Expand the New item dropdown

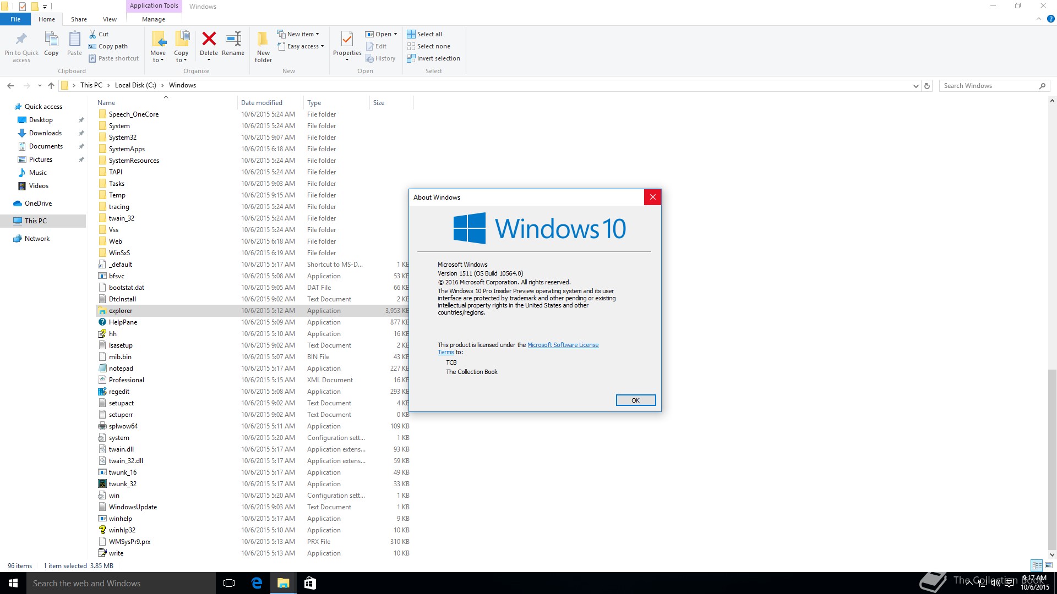pos(318,34)
